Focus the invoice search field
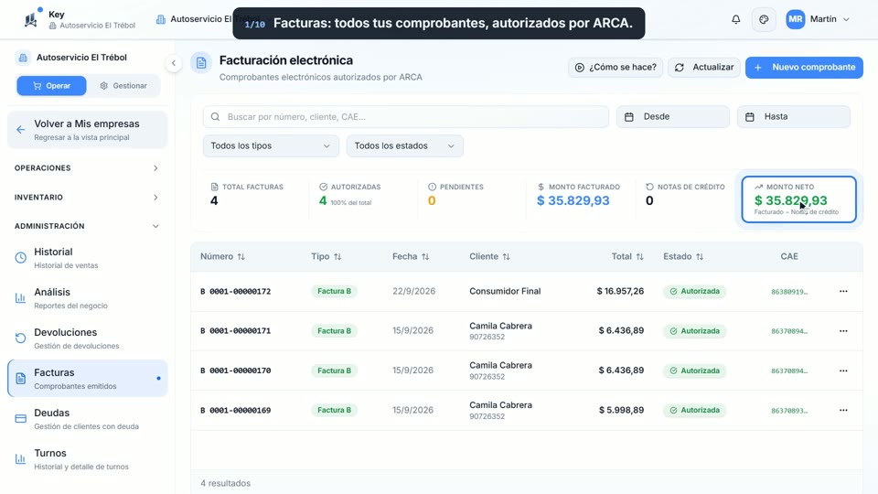 tap(406, 116)
